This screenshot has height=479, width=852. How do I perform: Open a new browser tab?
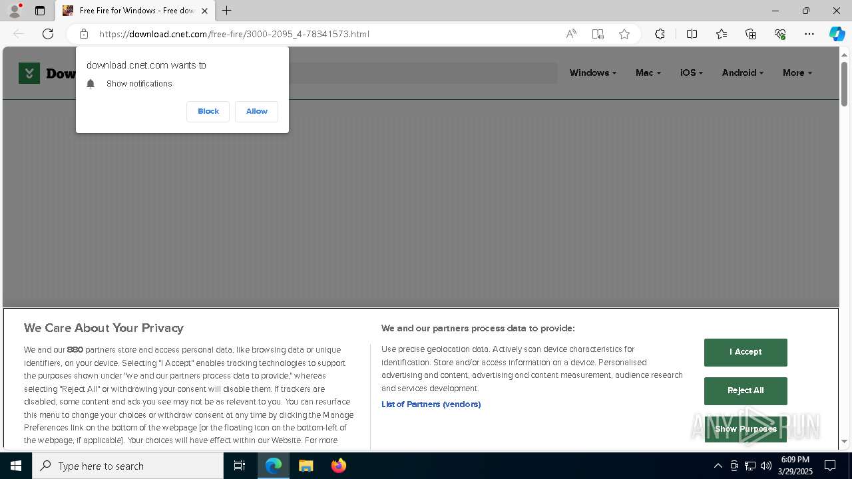pos(227,11)
